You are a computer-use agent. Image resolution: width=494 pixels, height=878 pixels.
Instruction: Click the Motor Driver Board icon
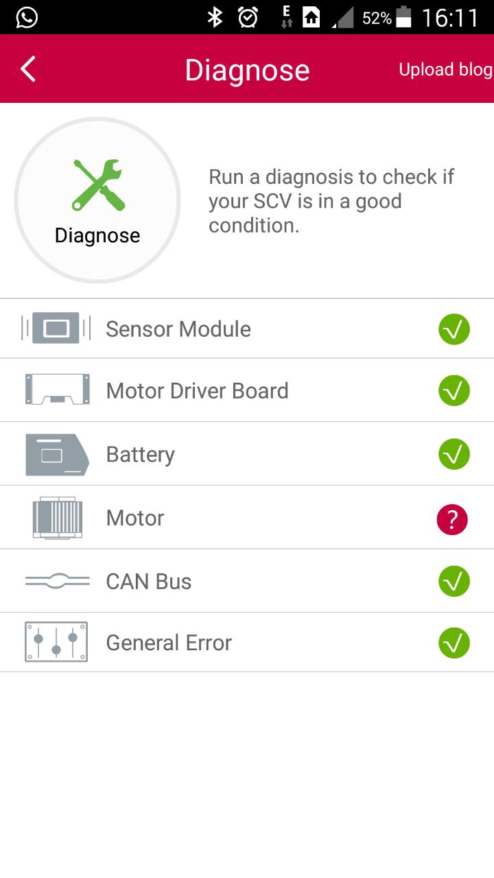point(57,390)
